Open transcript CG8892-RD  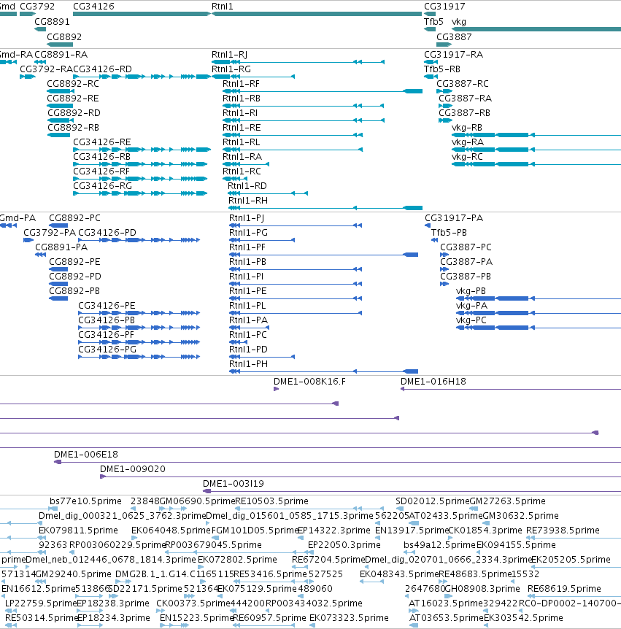coord(74,112)
